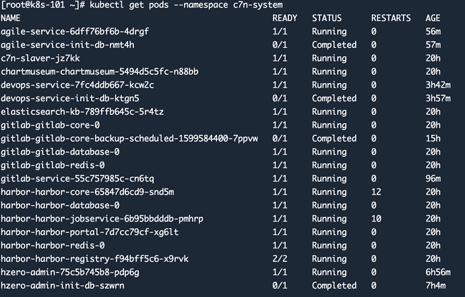Click the NAME column header
Viewport: 465px width, 297px height.
pyautogui.click(x=10, y=18)
